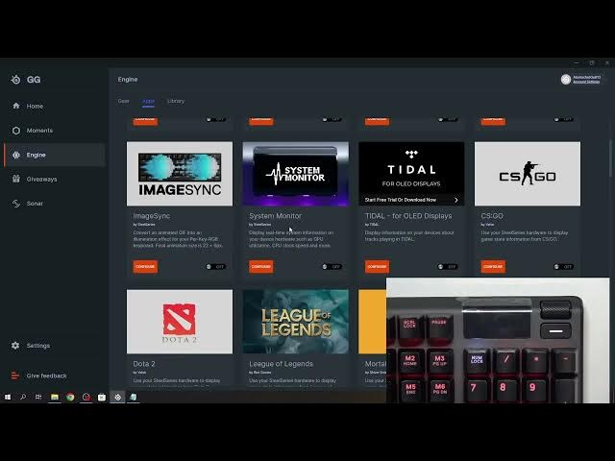The width and height of the screenshot is (615, 461).
Task: Click the apps list vertical scrollbar
Action: click(610, 157)
